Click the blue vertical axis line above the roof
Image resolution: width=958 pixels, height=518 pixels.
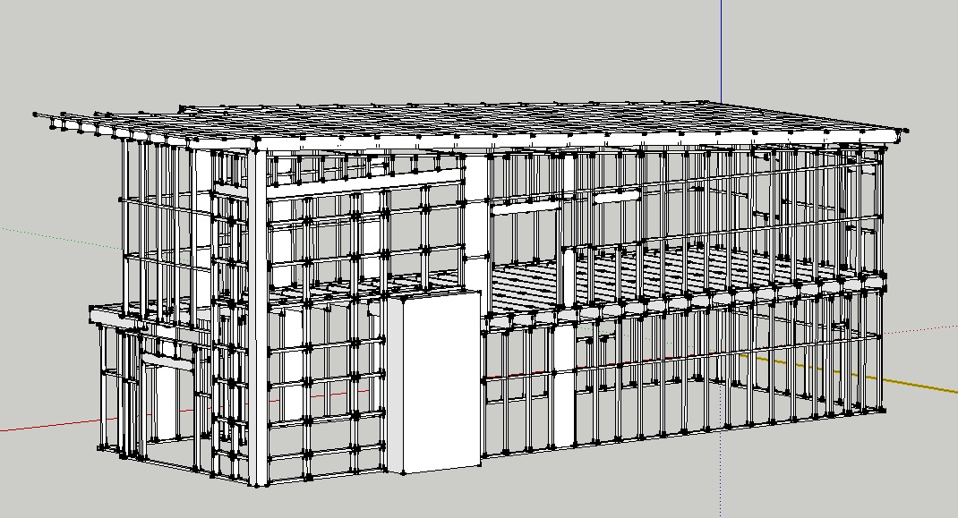pyautogui.click(x=722, y=52)
